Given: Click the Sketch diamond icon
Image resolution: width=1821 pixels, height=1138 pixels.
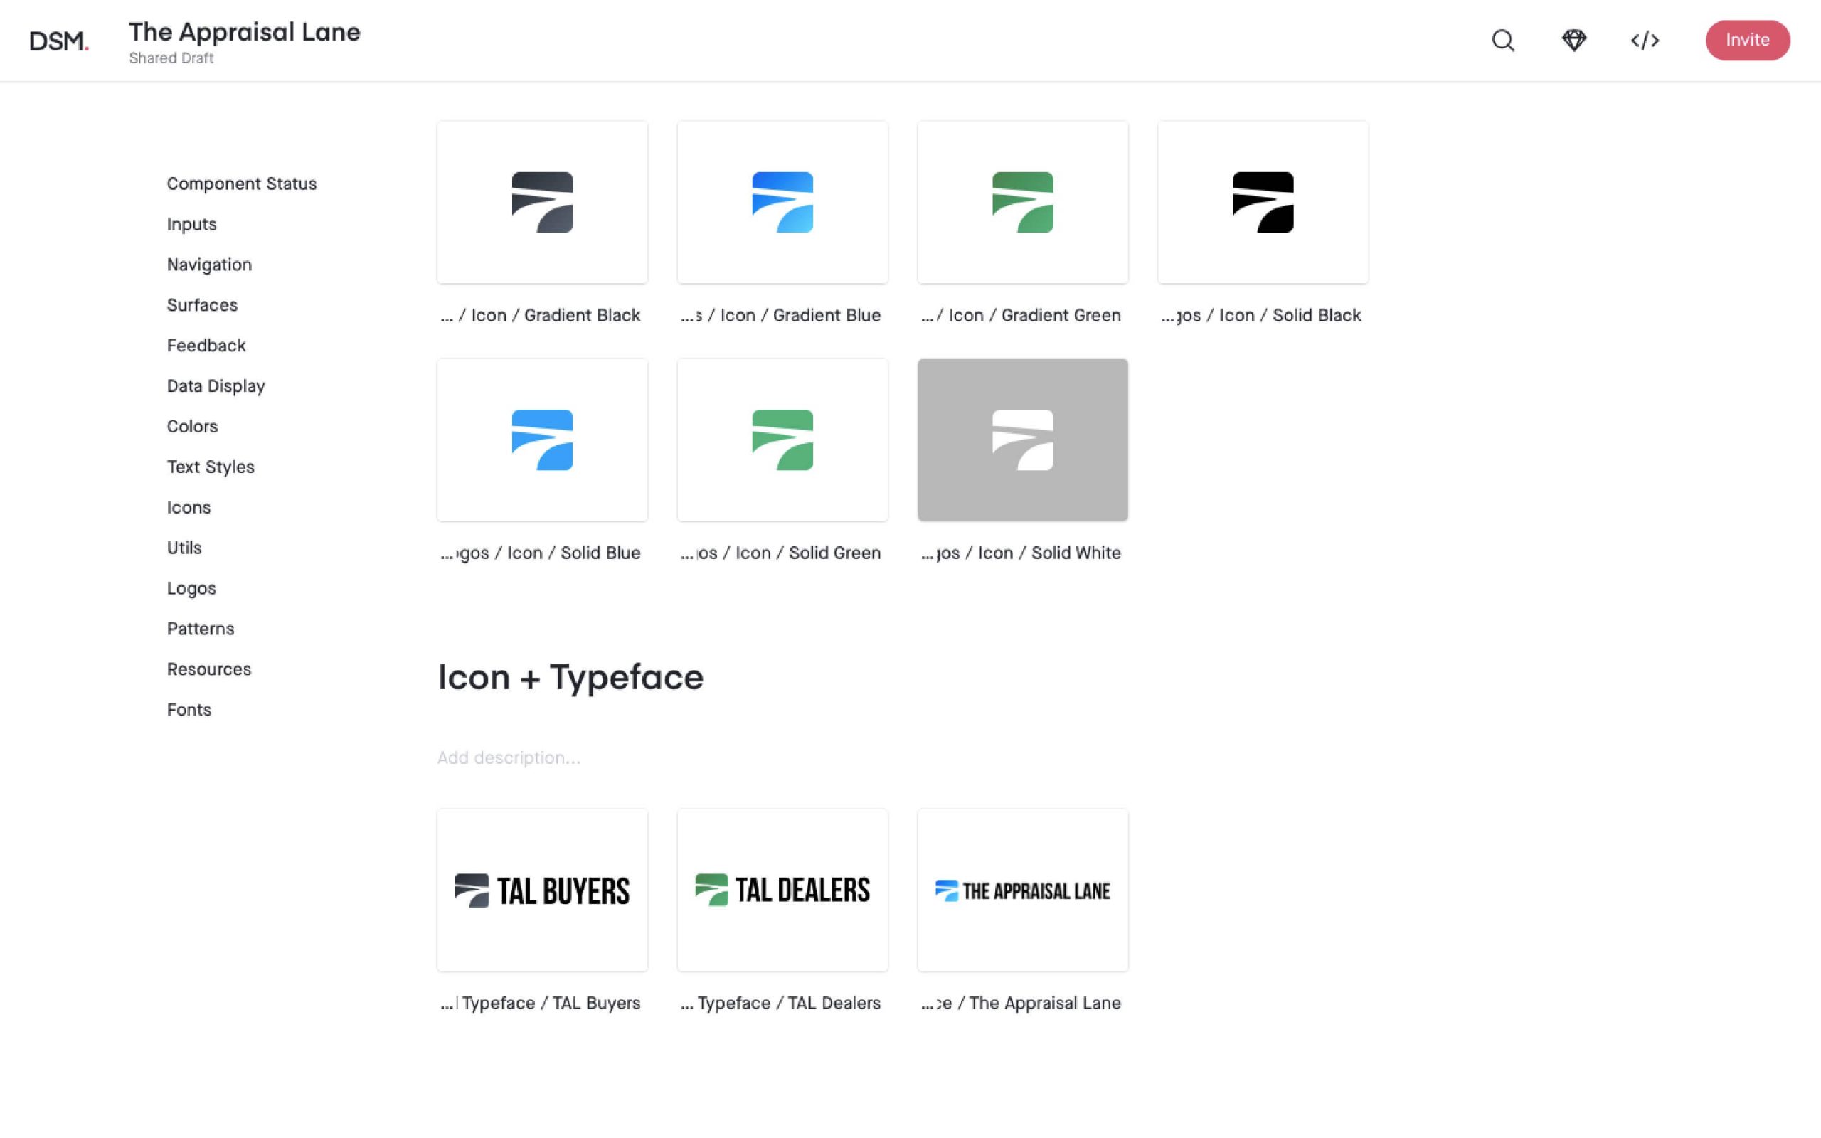Looking at the screenshot, I should tap(1573, 40).
